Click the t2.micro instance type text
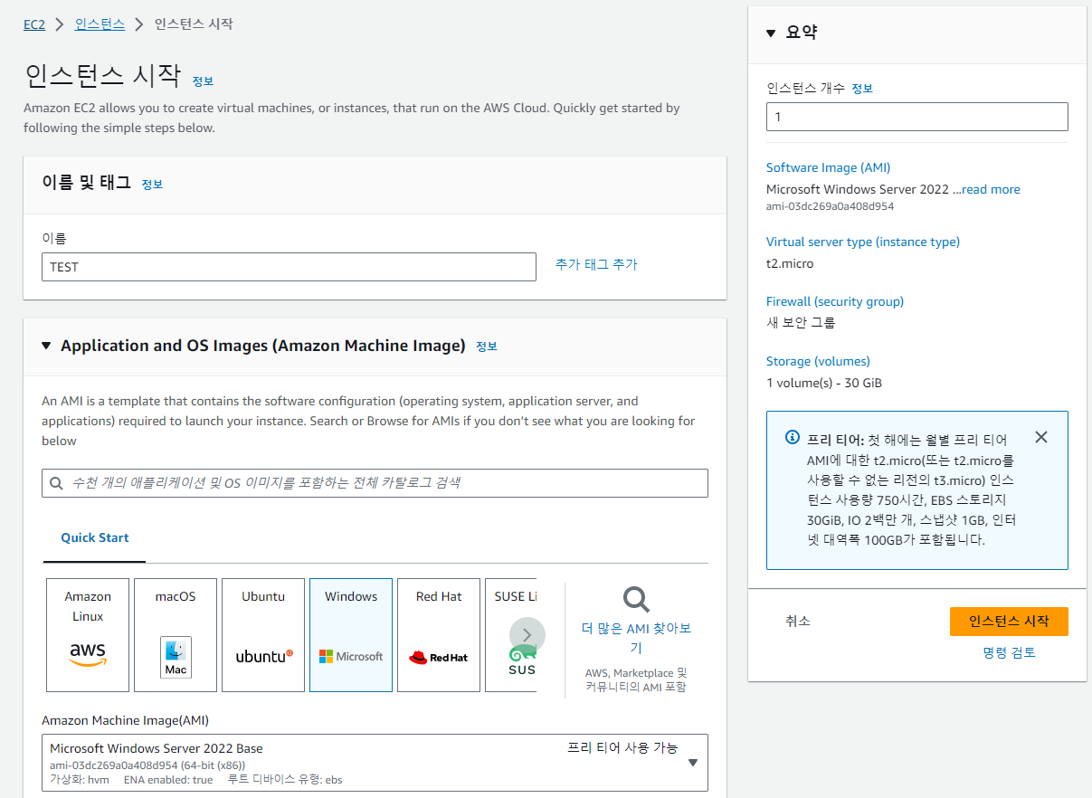 [790, 263]
